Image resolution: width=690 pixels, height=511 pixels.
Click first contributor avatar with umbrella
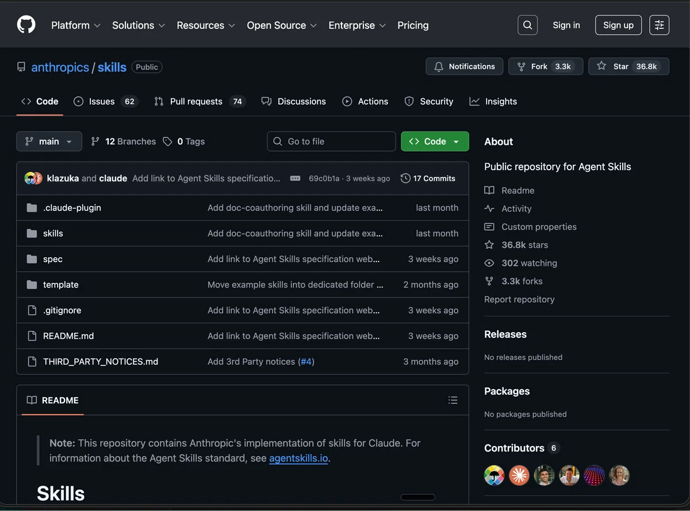(494, 475)
